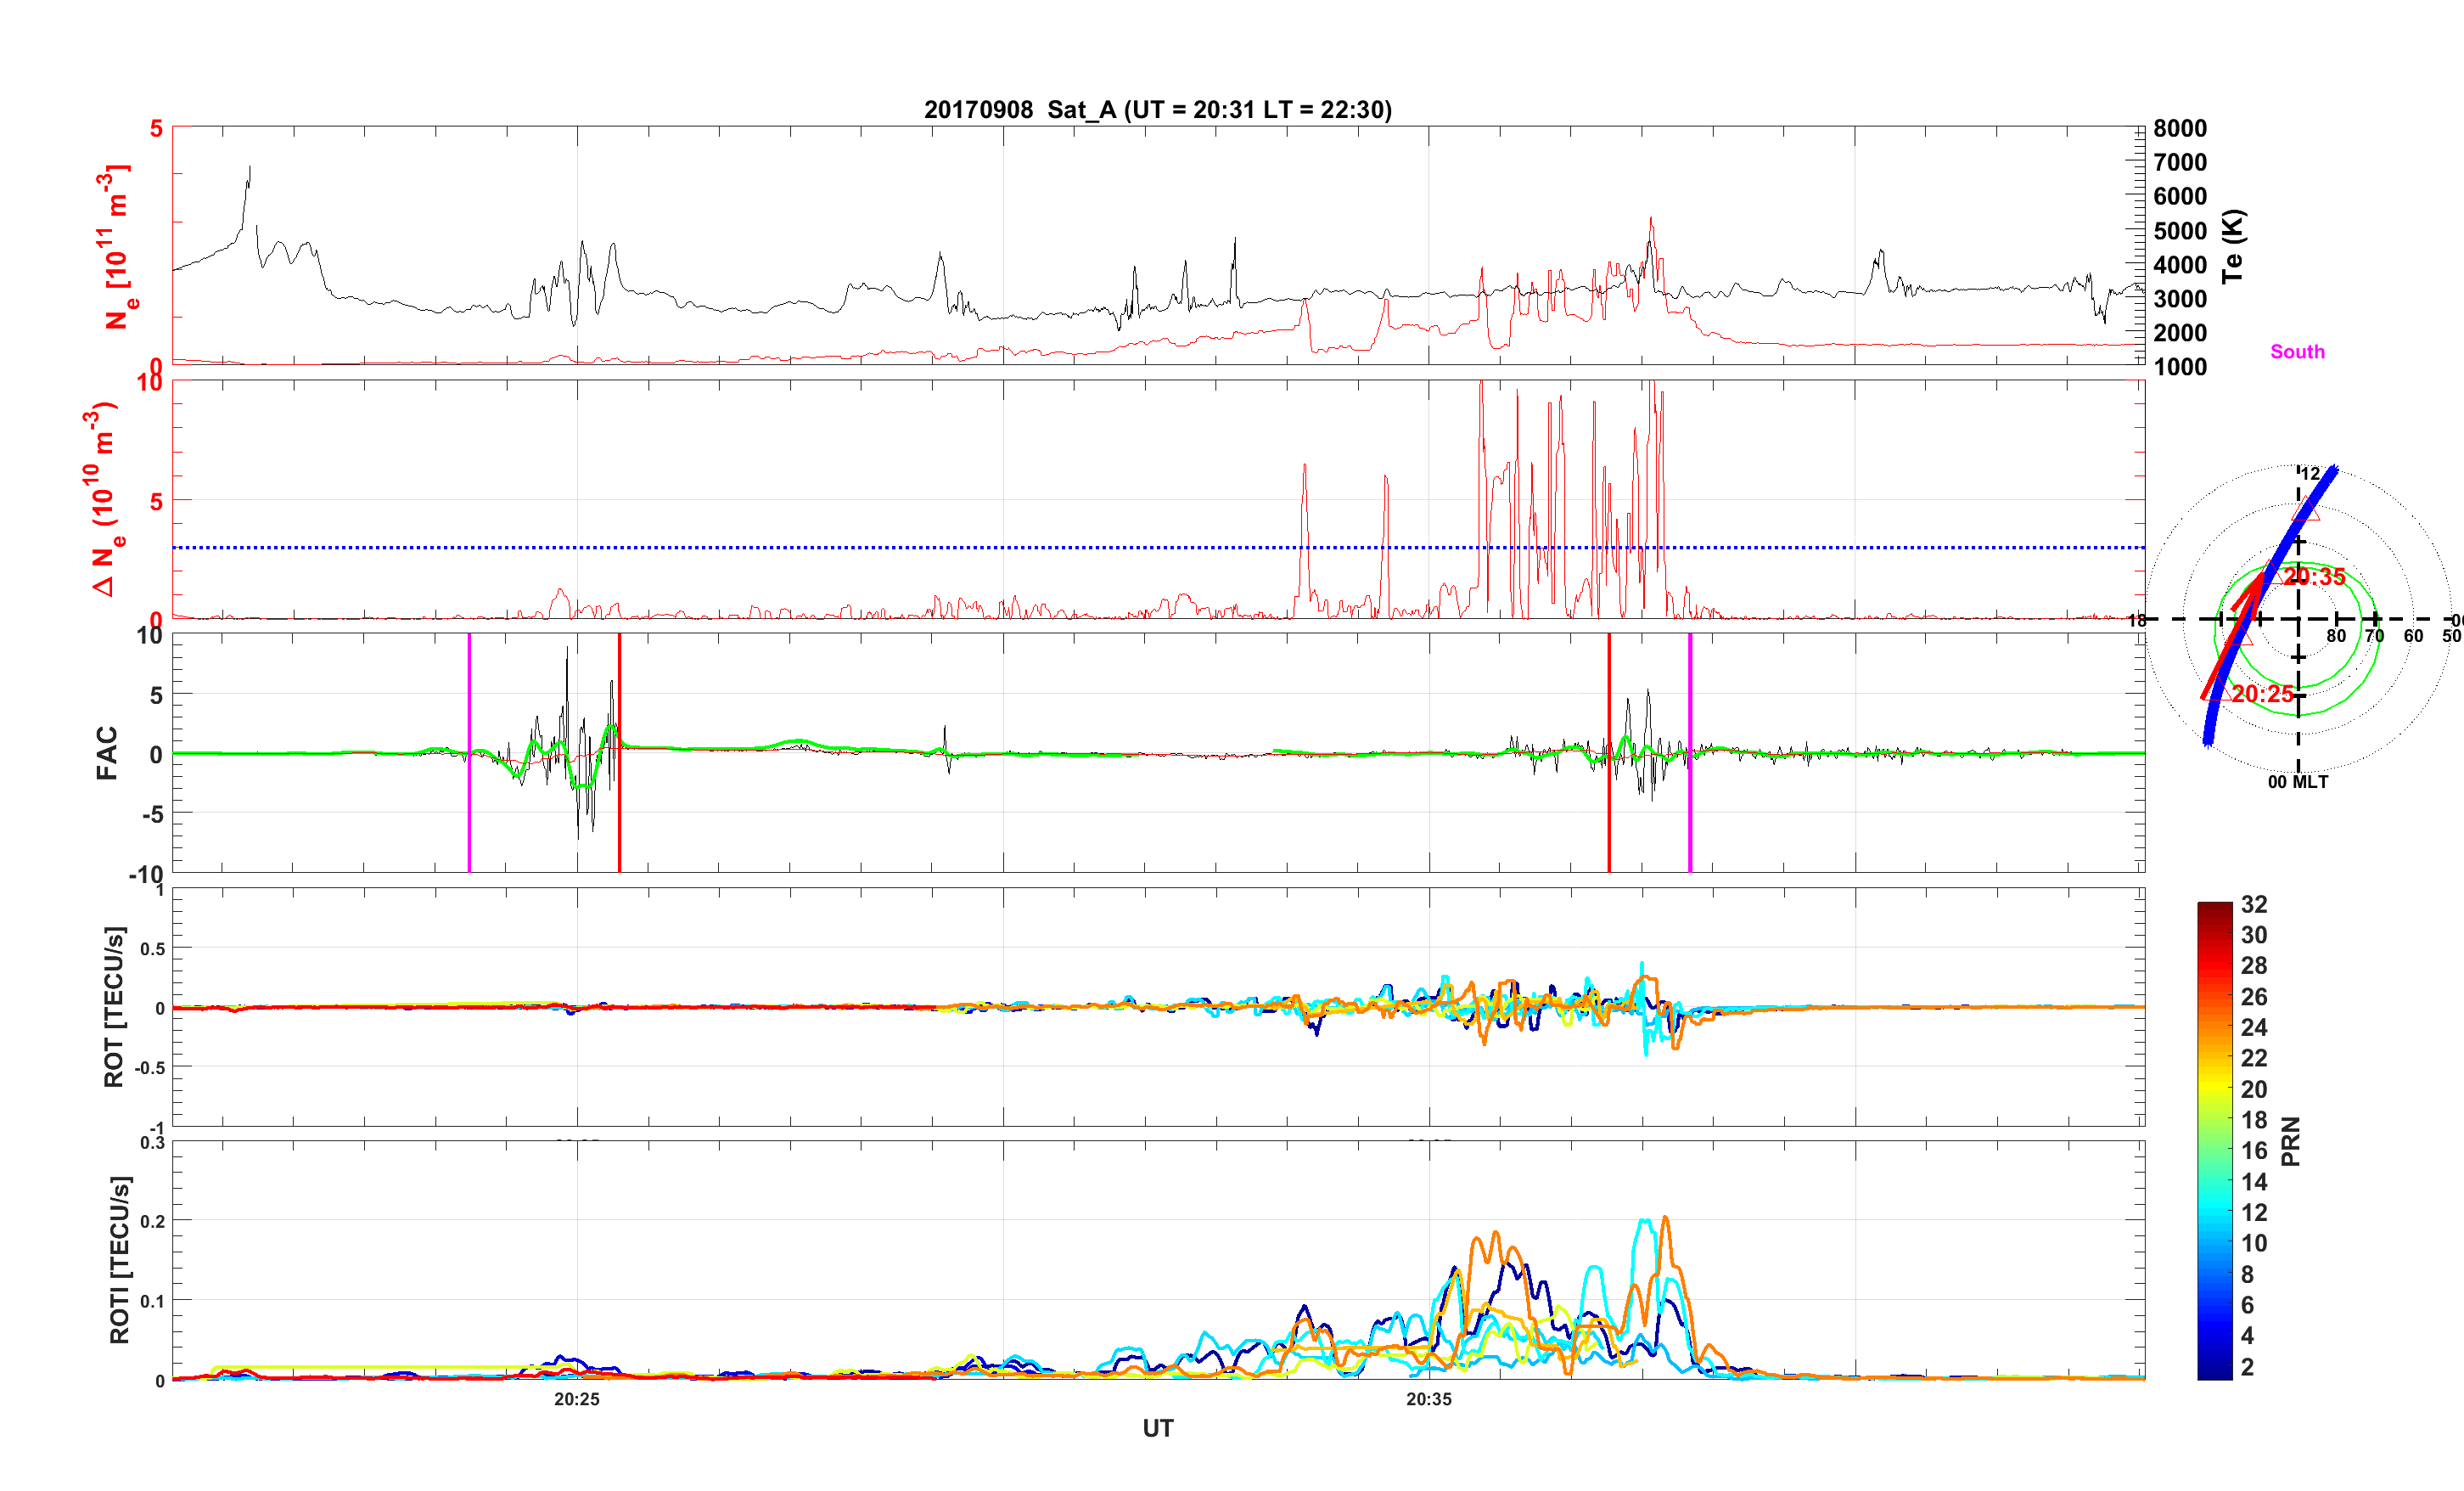This screenshot has width=2464, height=1491.
Task: Click the 'PRN' colorbar label
Action: [x=2291, y=1141]
